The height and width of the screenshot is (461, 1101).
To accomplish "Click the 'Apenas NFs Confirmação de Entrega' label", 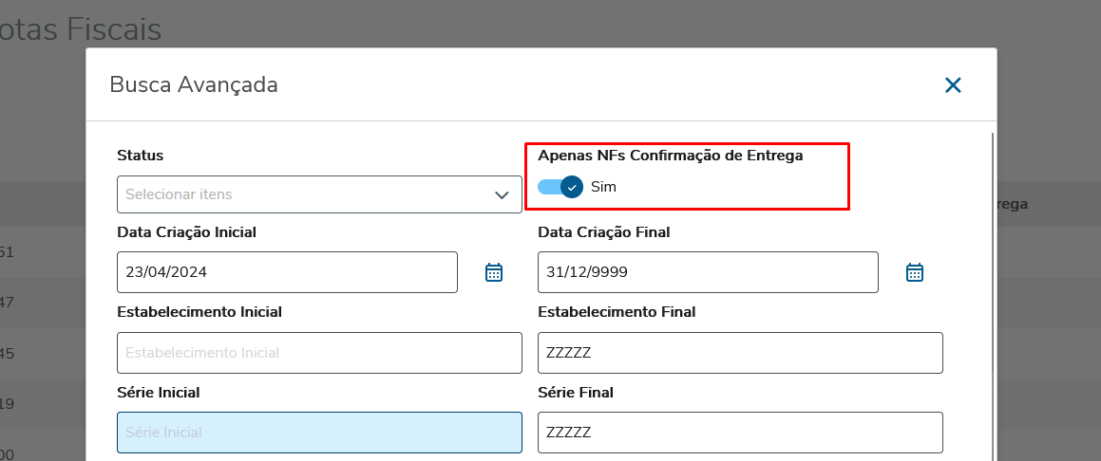I will tap(670, 155).
